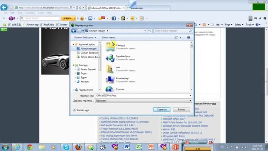268x151 pixels.
Task: Select Хөгжим (Music) library in navigation tree
Action: pos(83,82)
